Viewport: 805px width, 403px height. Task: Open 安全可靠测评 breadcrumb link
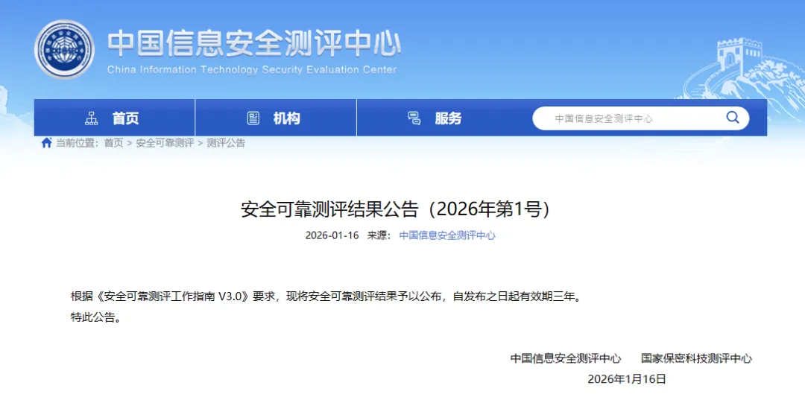[x=165, y=143]
